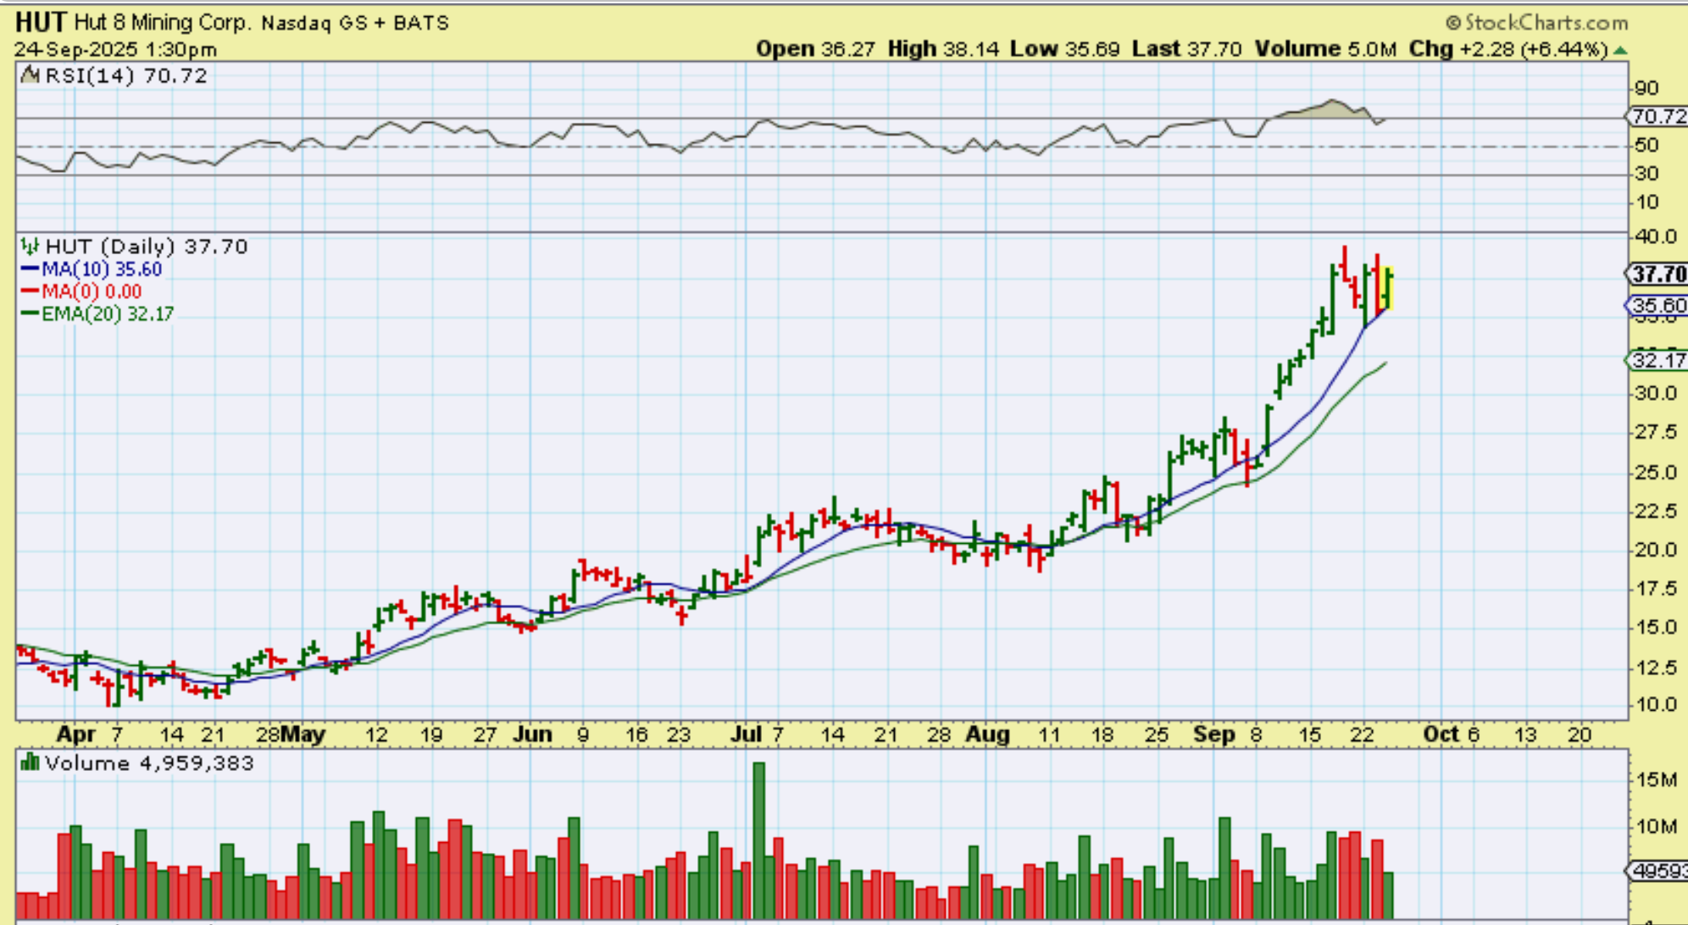Image resolution: width=1688 pixels, height=925 pixels.
Task: Click the yellow-highlighted latest price candle
Action: [1387, 289]
